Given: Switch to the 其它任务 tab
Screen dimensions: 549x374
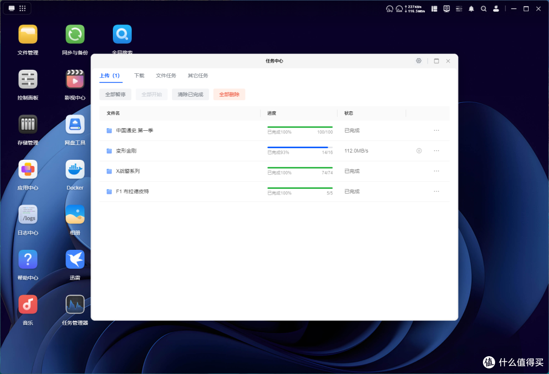Looking at the screenshot, I should [x=198, y=76].
